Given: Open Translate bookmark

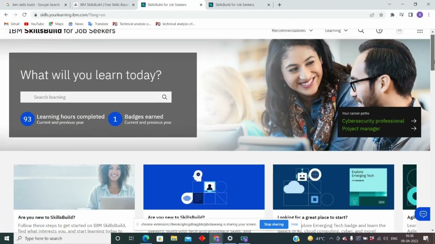Looking at the screenshot, I should point(98,24).
